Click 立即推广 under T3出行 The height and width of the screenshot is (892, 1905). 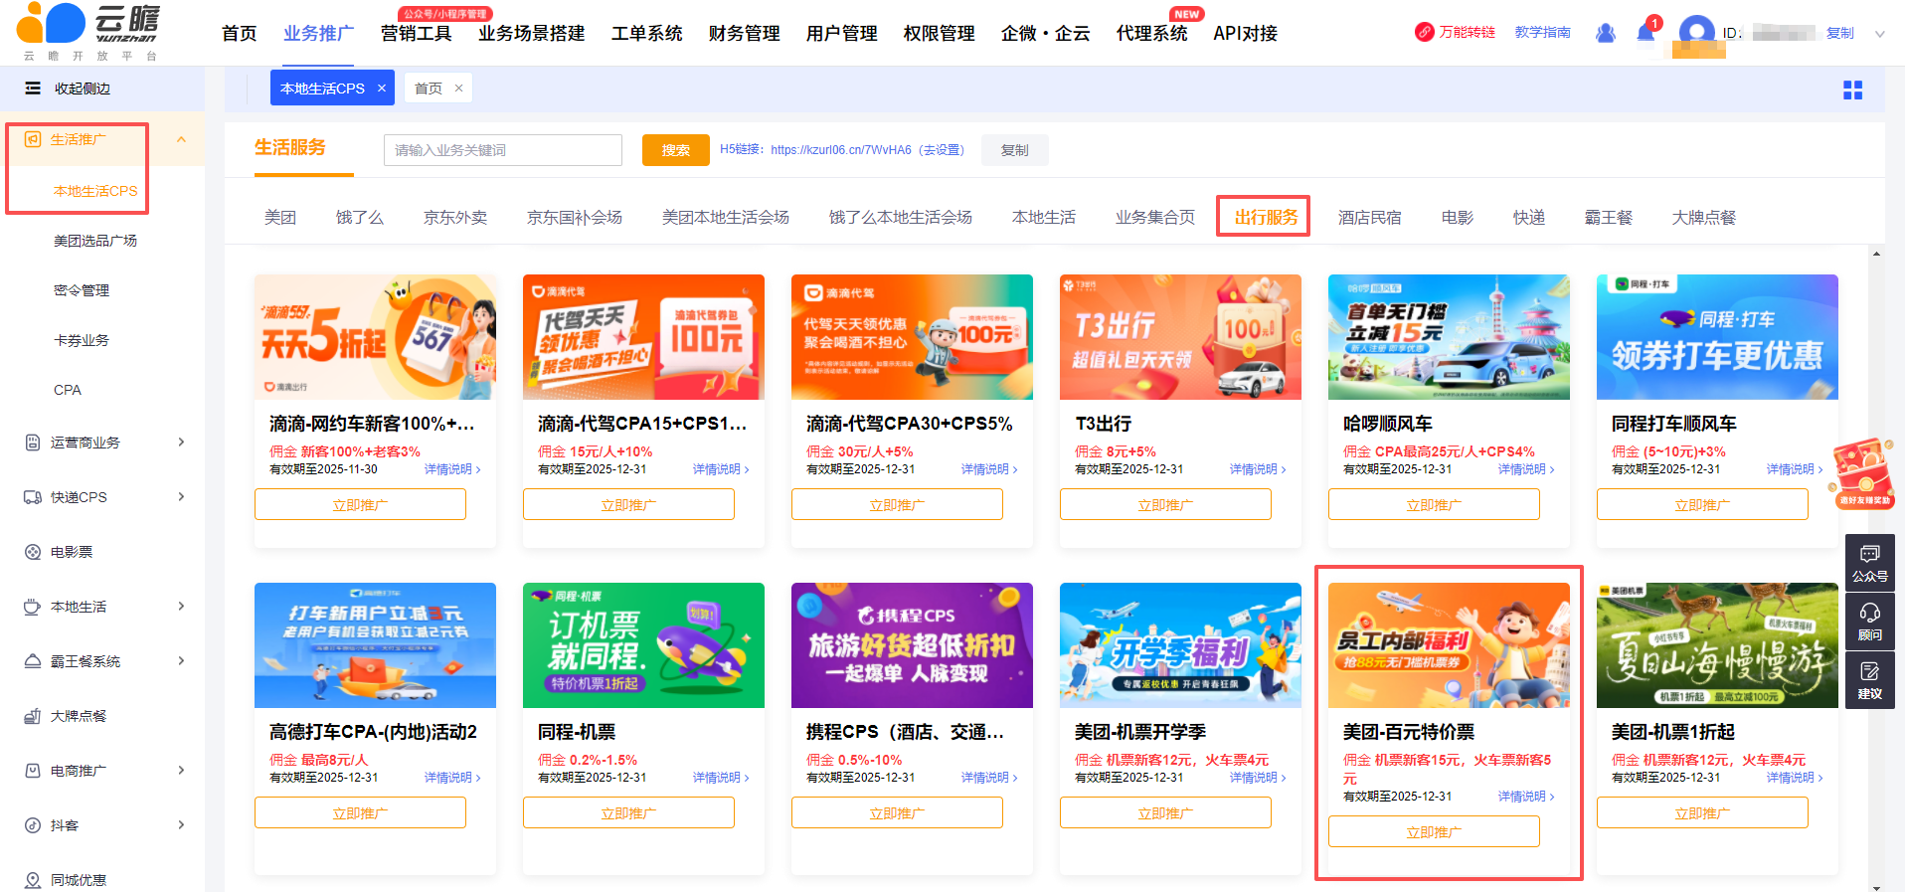pyautogui.click(x=1164, y=505)
